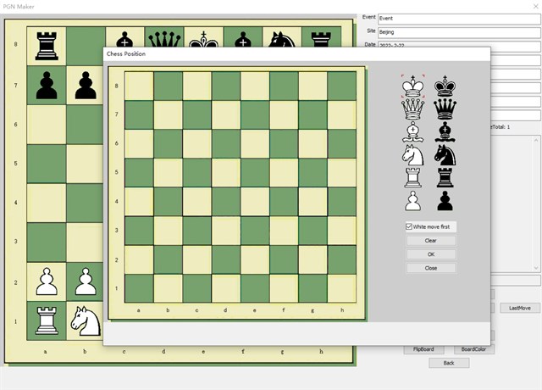Select the white king piece in palette
This screenshot has height=390, width=542.
412,86
